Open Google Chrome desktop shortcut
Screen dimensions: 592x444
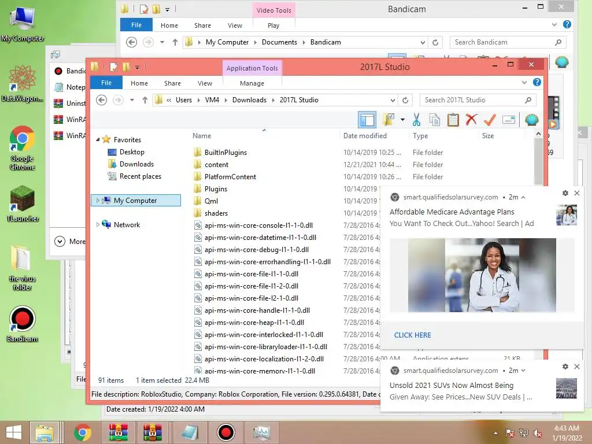[23, 148]
